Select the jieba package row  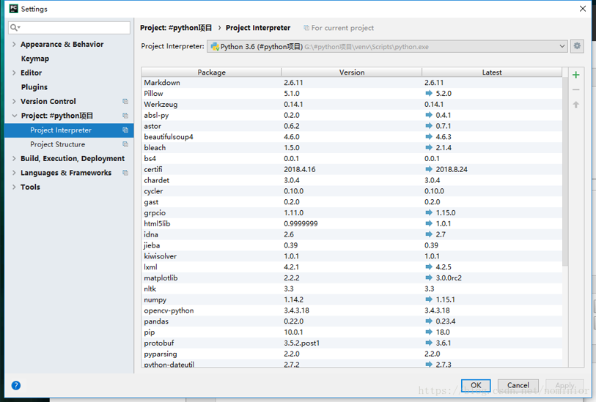(x=352, y=245)
